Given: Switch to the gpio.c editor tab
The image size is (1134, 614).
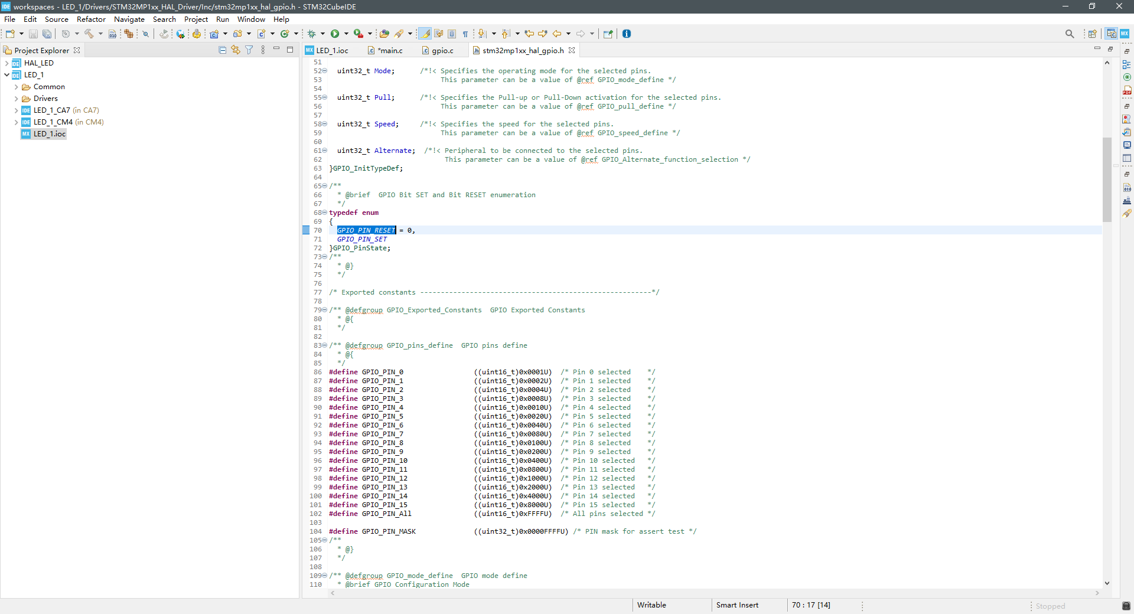Looking at the screenshot, I should point(442,51).
